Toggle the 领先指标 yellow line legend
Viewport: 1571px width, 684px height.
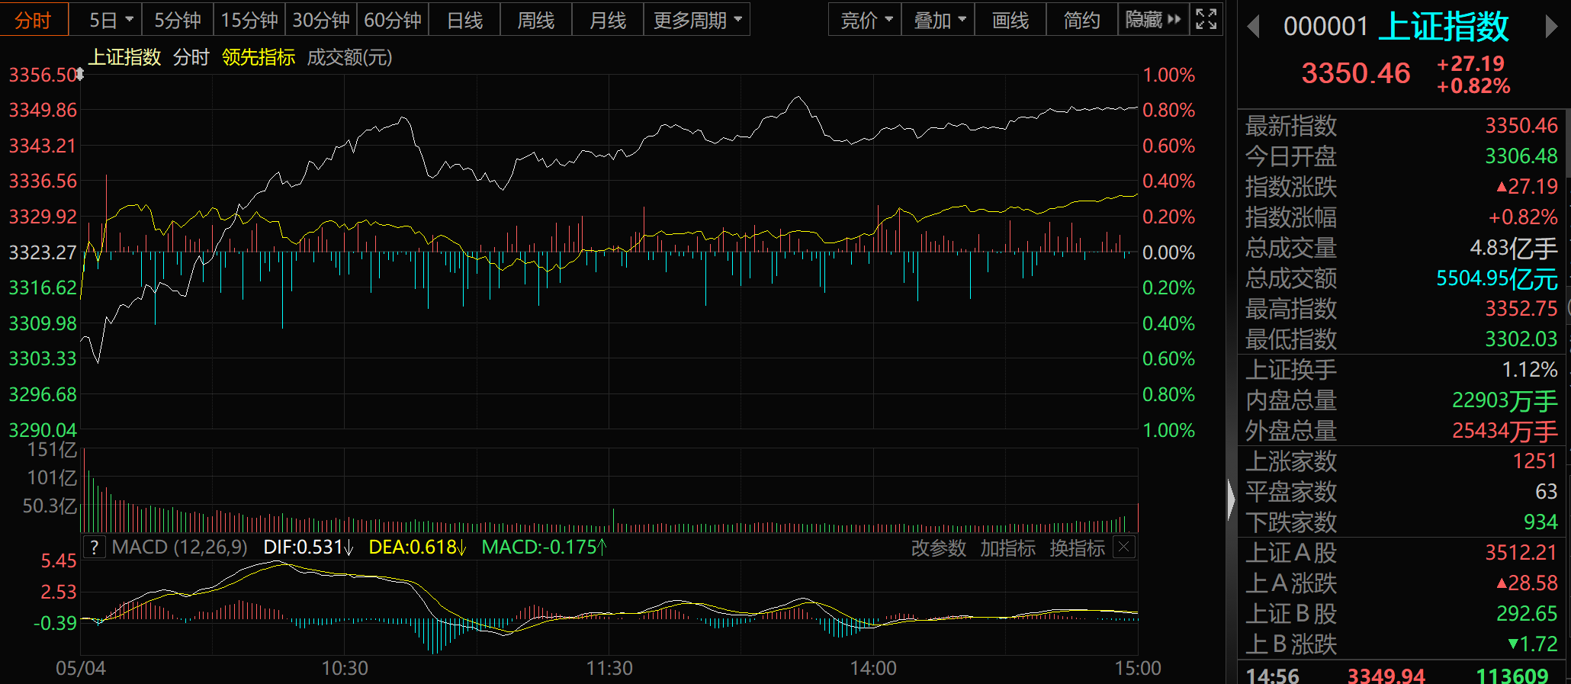click(x=258, y=57)
